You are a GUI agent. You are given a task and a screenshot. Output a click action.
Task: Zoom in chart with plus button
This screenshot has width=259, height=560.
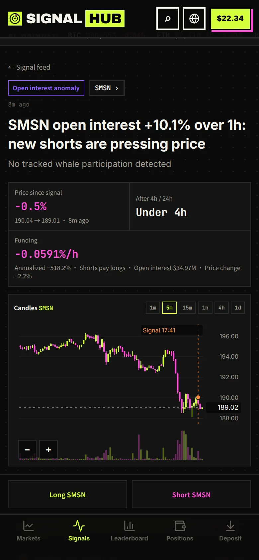tap(48, 450)
